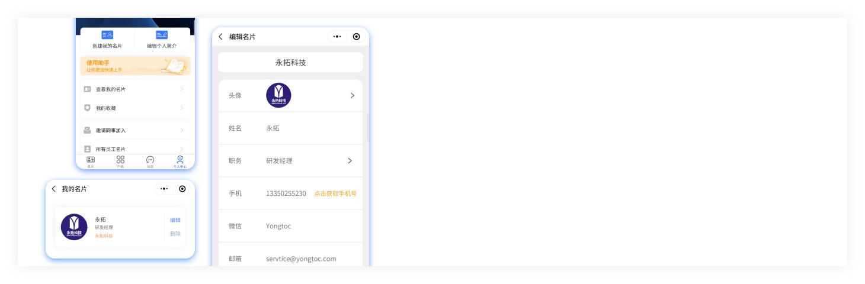Click the 所有员工名片 label
The width and height of the screenshot is (865, 284).
pos(111,149)
